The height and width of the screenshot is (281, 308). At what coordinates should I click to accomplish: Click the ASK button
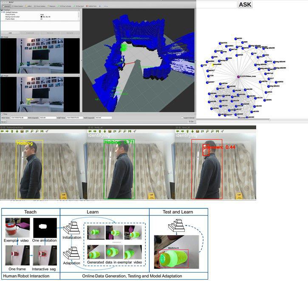coord(246,5)
